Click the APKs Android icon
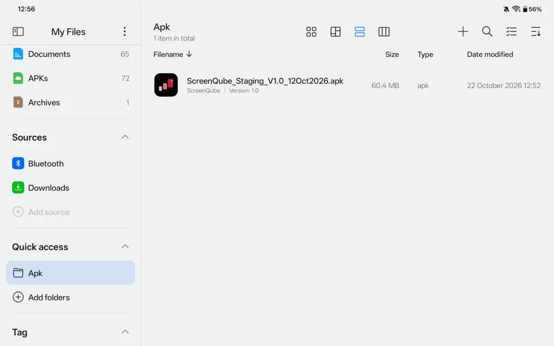 (x=18, y=78)
